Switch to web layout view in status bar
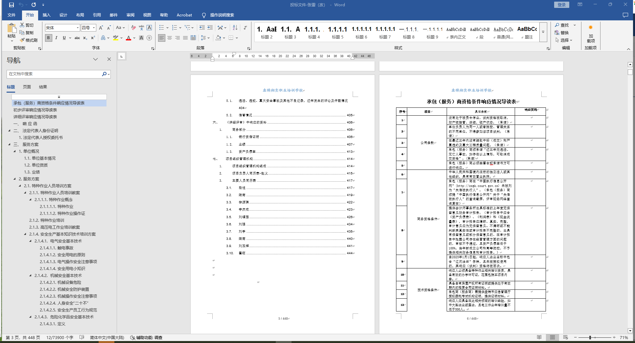The width and height of the screenshot is (635, 343). click(x=565, y=337)
